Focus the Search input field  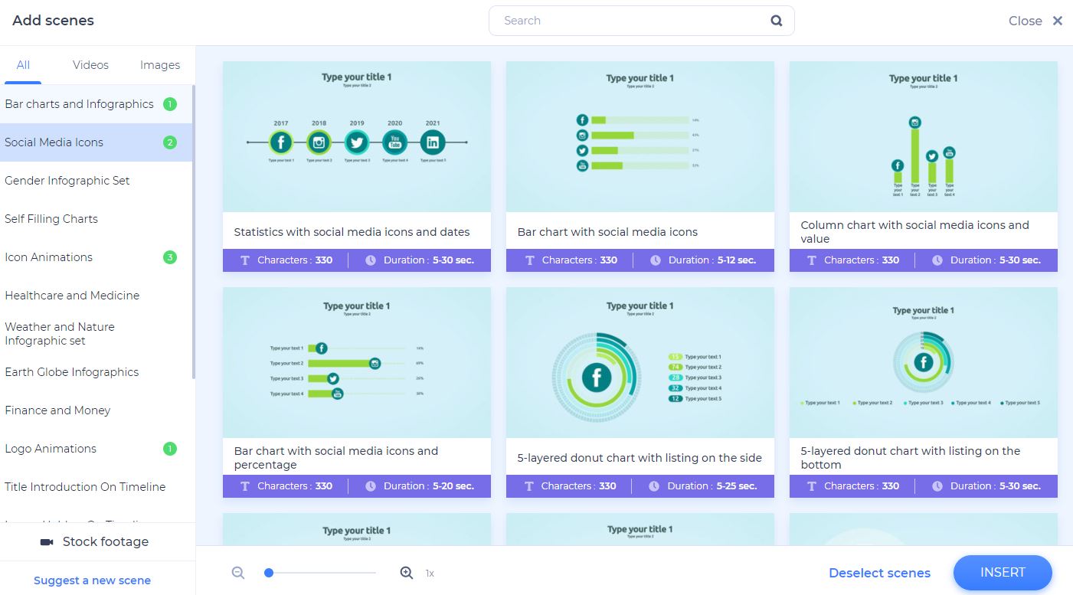click(x=632, y=21)
